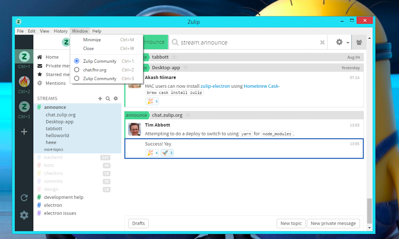Open the Homebrew Cask link

click(262, 86)
